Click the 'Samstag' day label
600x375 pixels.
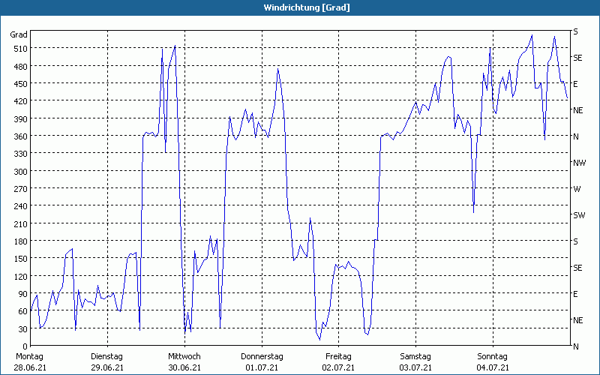click(x=415, y=357)
